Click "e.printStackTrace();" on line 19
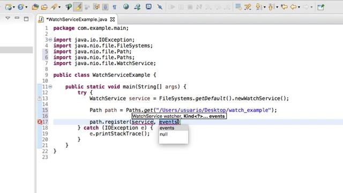This screenshot has width=343, height=193. (x=120, y=133)
